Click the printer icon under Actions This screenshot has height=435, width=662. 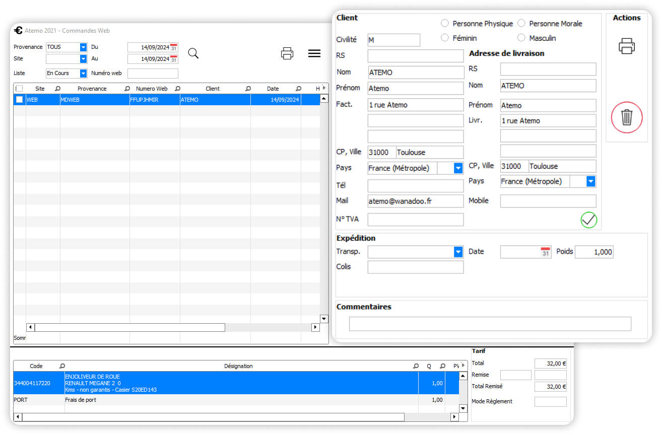[x=626, y=46]
